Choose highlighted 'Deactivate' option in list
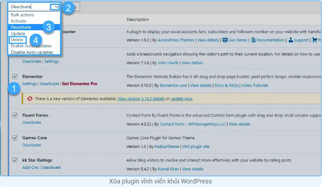Screen dimensions: 322x188 34,27
